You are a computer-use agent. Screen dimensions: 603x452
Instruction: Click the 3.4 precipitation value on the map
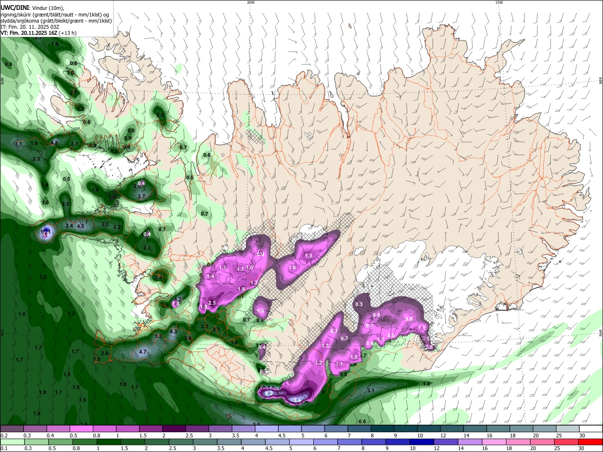pyautogui.click(x=69, y=226)
